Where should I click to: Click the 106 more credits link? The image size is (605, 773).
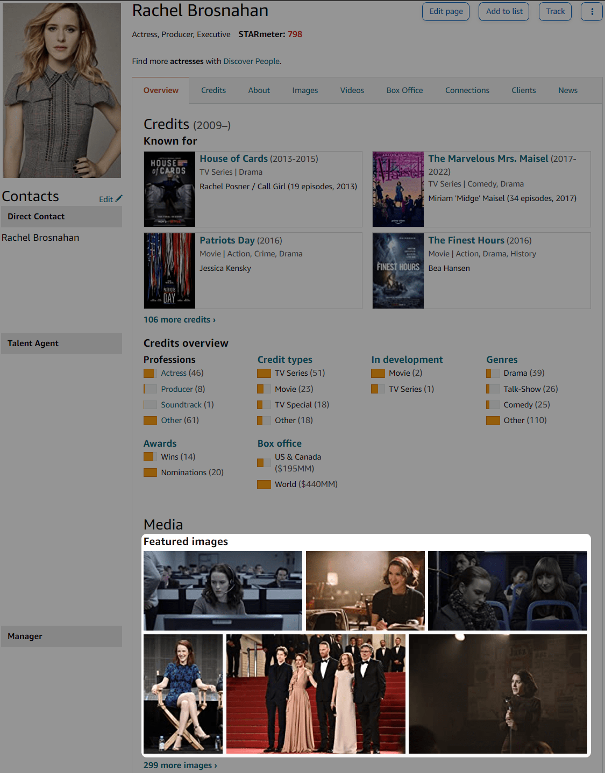click(x=179, y=319)
